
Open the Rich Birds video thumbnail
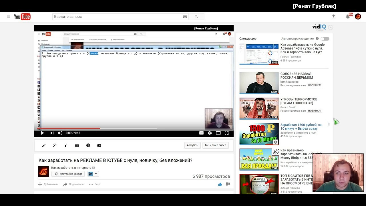(259, 159)
